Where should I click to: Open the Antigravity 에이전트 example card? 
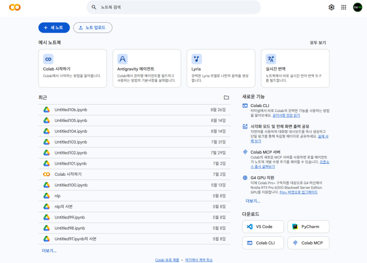coord(147,68)
